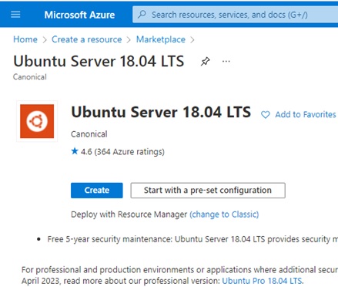This screenshot has width=338, height=287.
Task: Go to portal via Microsoft Azure brand
Action: [79, 15]
